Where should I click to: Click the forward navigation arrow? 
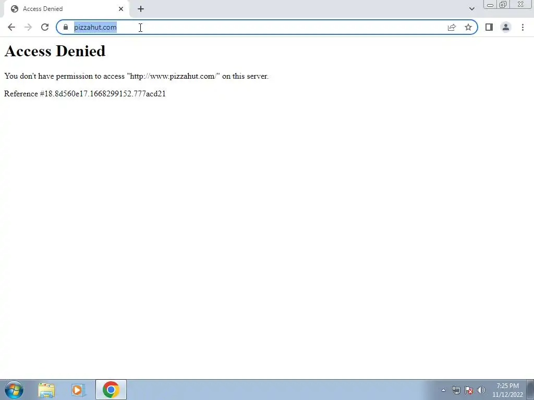pyautogui.click(x=28, y=27)
